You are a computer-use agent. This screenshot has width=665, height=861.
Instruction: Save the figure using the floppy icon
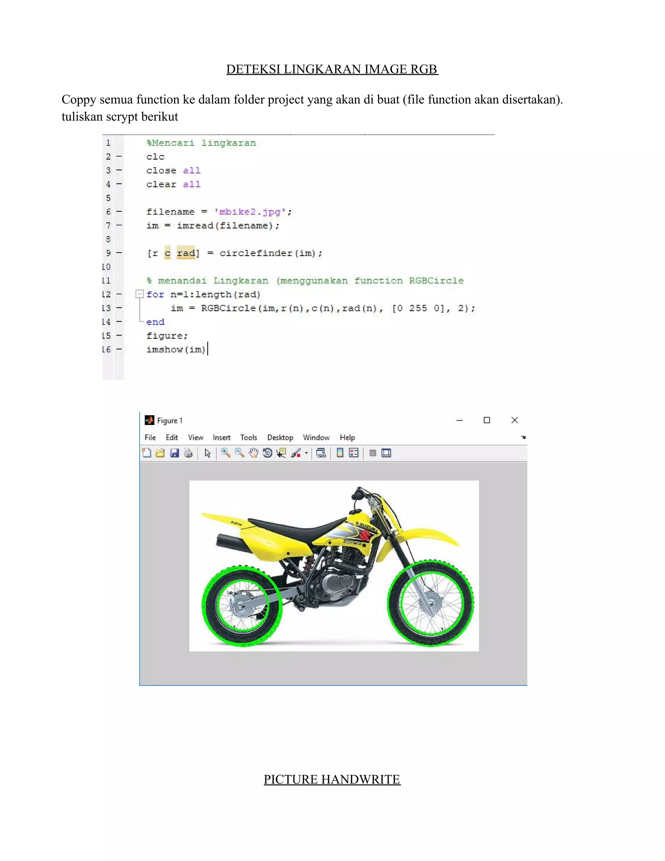click(174, 453)
